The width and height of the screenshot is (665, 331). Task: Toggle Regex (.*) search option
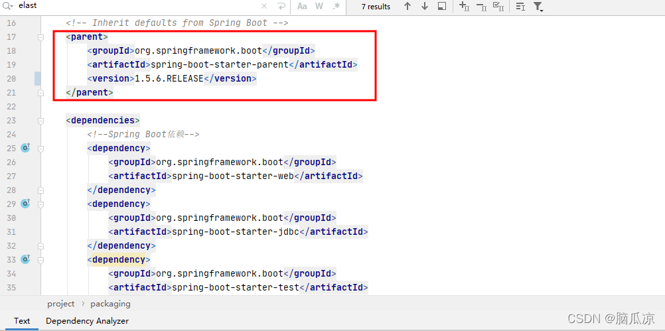[x=336, y=7]
